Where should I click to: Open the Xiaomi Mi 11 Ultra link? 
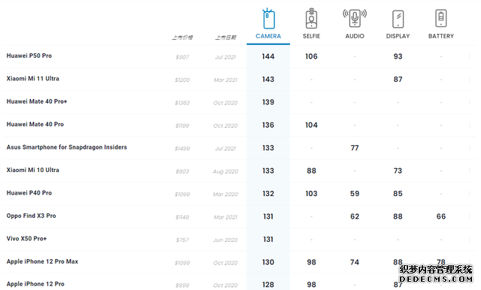[33, 78]
